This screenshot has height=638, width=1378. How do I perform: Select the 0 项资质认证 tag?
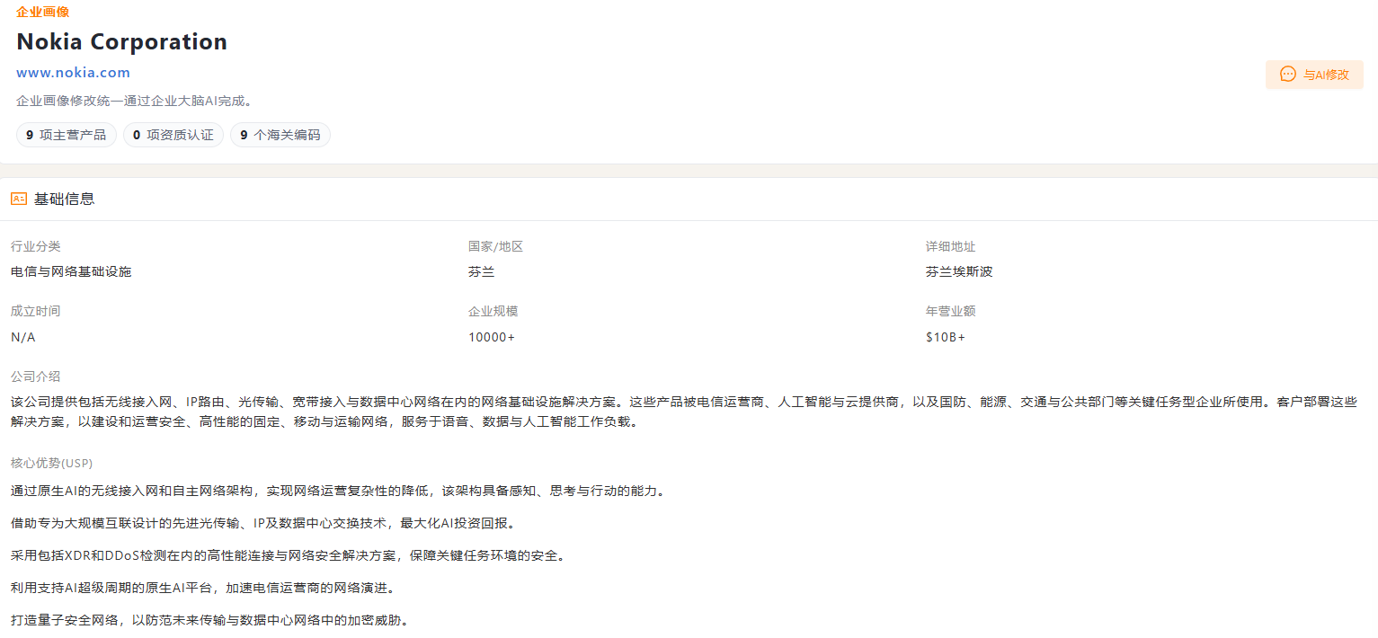coord(173,135)
